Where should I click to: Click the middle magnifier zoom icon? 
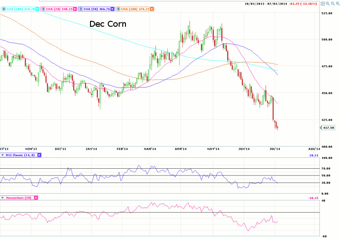click(x=332, y=3)
